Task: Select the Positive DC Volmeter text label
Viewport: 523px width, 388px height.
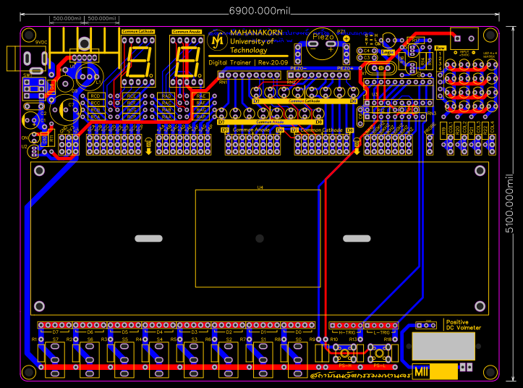Action: pos(463,325)
